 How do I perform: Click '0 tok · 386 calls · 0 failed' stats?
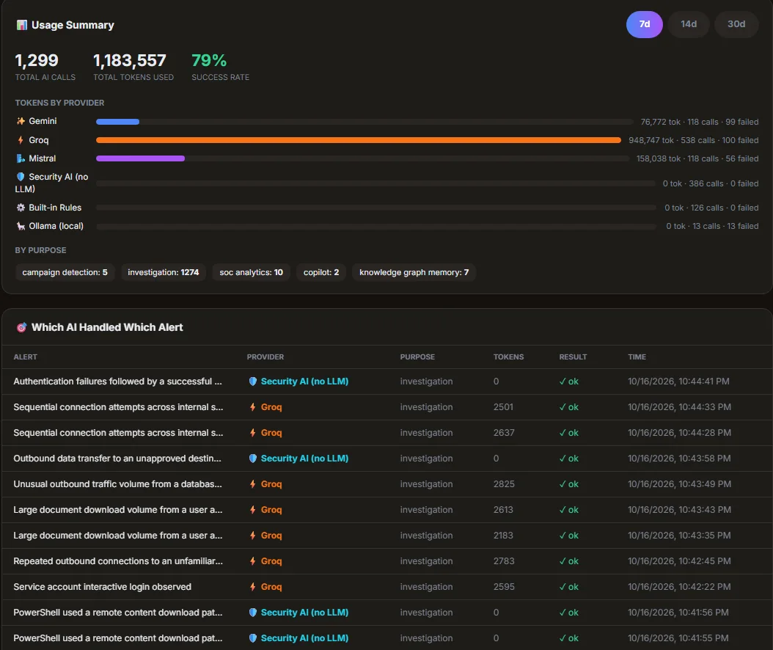coord(711,183)
